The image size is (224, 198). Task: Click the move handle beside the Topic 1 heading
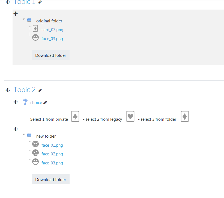[x=8, y=2]
